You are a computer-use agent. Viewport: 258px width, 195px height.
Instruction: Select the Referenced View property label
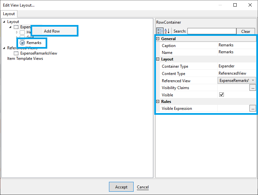point(176,81)
